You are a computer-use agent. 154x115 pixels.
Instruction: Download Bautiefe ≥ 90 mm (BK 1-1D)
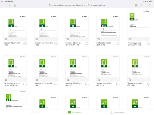click(x=56, y=44)
